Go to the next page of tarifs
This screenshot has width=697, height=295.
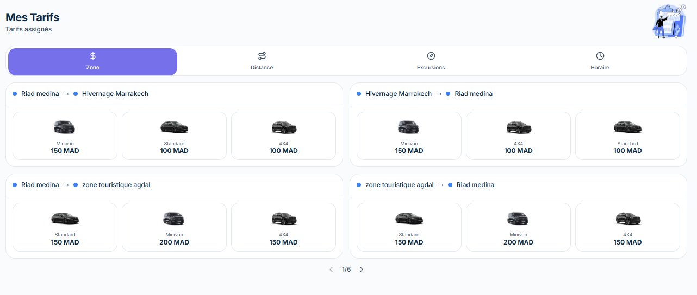click(x=362, y=270)
